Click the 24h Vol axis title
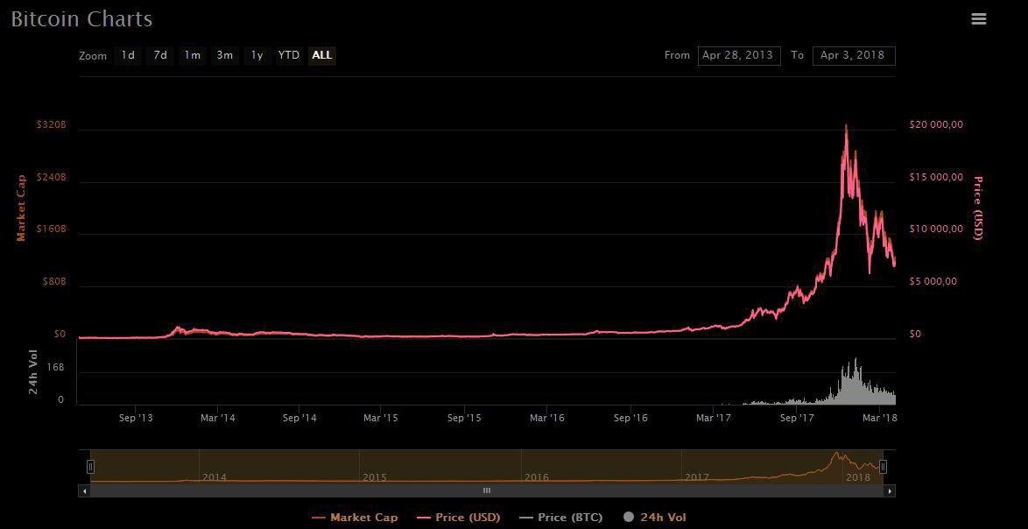 coord(32,374)
